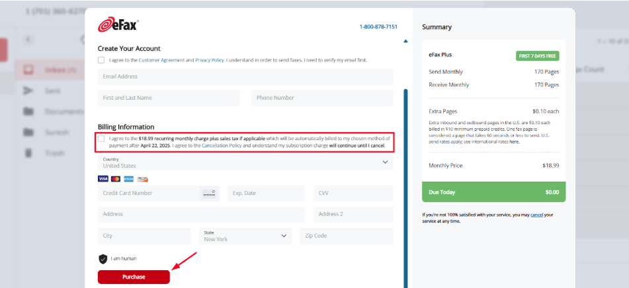Select Suresh folder in background sidebar
Image resolution: width=629 pixels, height=288 pixels.
tap(57, 132)
